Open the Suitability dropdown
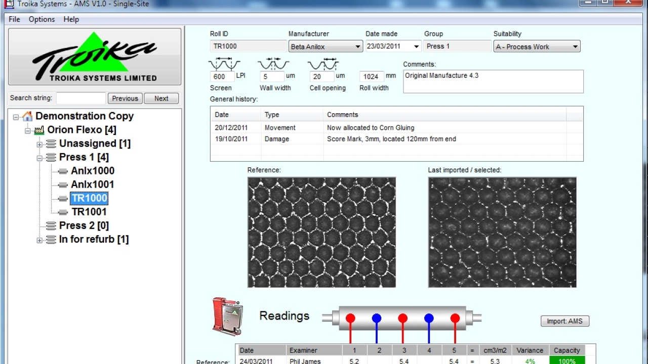 537,47
